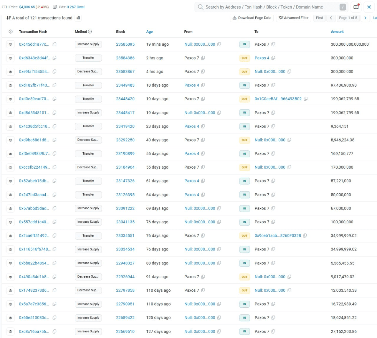Copy address 0x1C0acBAf...966493B02

pyautogui.click(x=306, y=99)
